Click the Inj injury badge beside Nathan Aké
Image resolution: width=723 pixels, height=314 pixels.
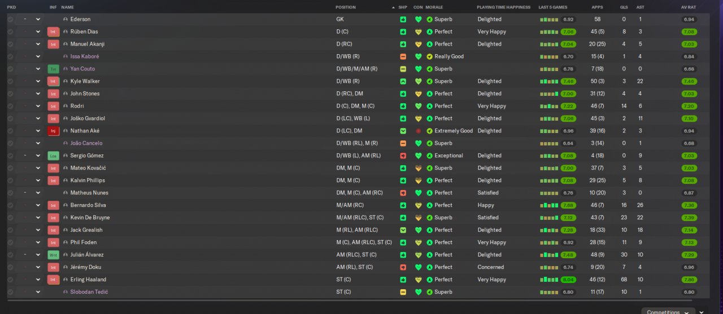coord(53,131)
